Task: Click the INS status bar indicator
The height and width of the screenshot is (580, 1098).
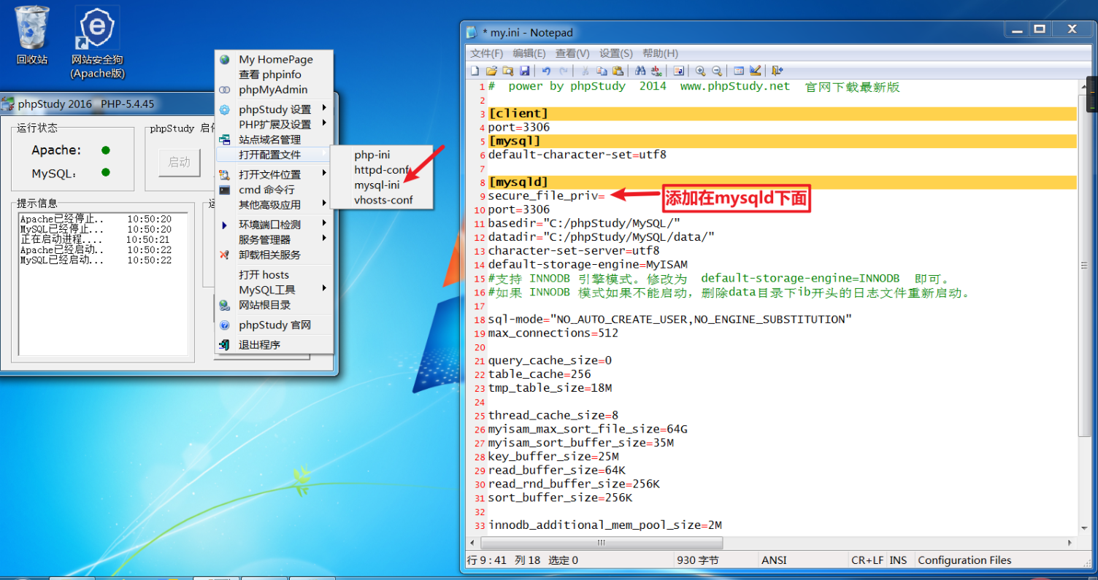Action: [899, 560]
